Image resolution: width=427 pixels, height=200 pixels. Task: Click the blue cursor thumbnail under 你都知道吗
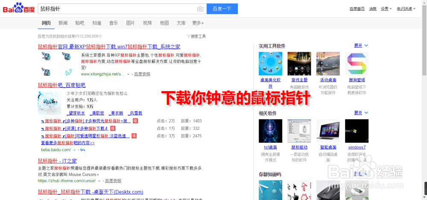270,190
